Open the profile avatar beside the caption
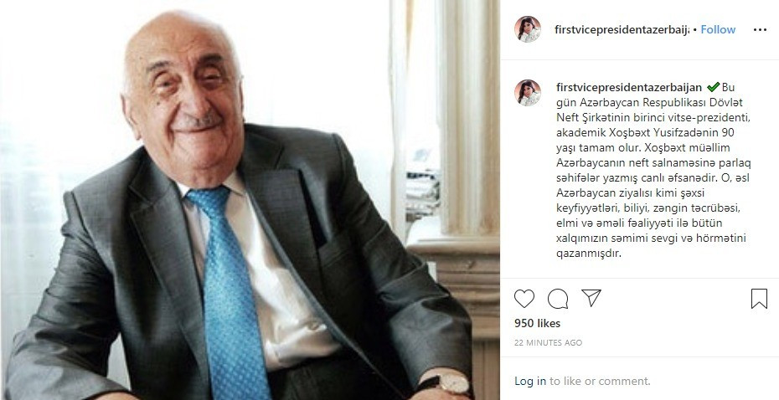 point(528,93)
